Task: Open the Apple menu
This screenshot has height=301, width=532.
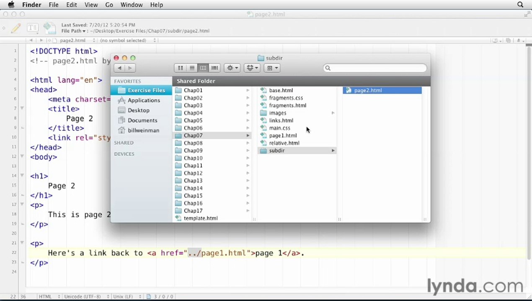Action: (11, 5)
